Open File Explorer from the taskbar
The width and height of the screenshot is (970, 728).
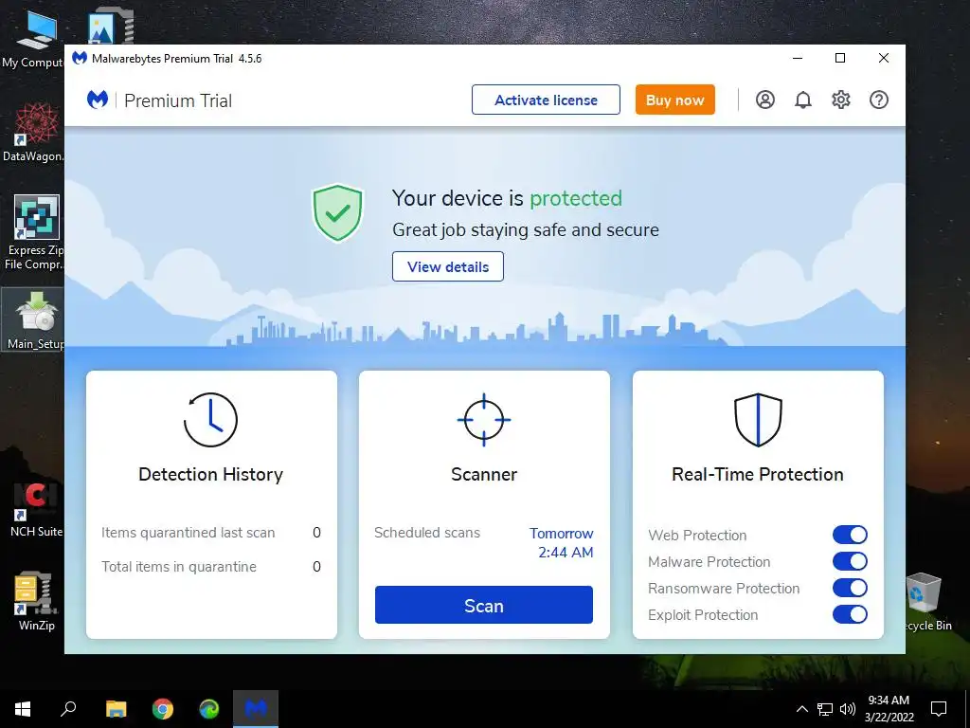point(117,709)
